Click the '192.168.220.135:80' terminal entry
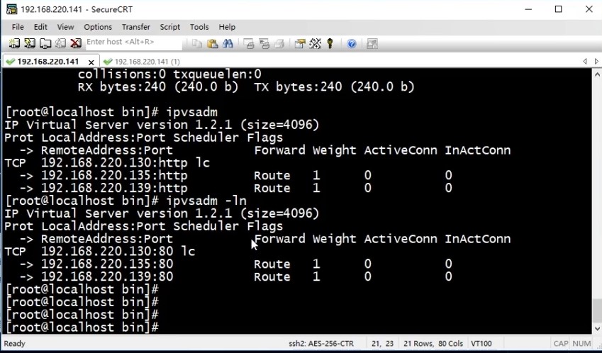602x353 pixels. point(107,264)
